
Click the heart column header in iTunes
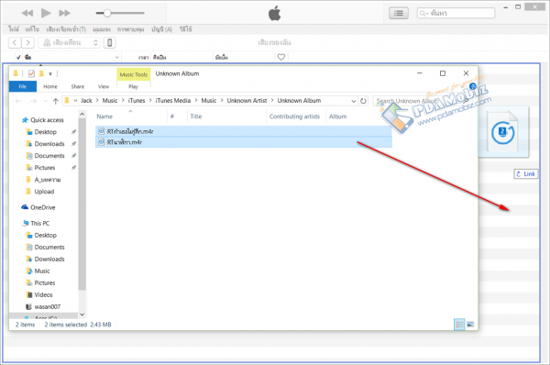(281, 57)
